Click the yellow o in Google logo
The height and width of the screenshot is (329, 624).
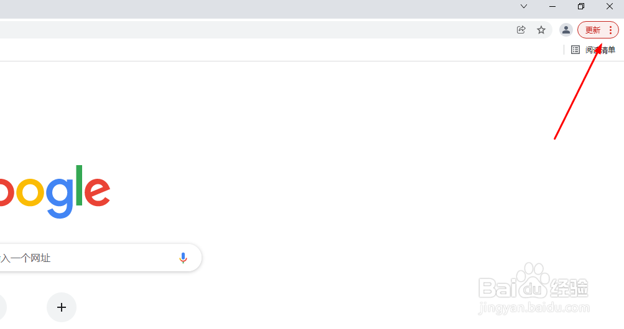[x=28, y=192]
